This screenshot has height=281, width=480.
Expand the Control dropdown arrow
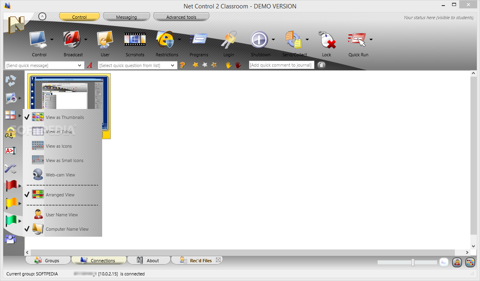[x=52, y=40]
